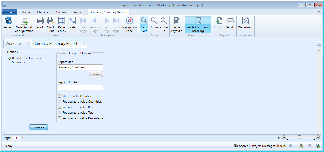Enable the Show Tender Number checkbox
The width and height of the screenshot is (324, 152).
click(x=59, y=96)
